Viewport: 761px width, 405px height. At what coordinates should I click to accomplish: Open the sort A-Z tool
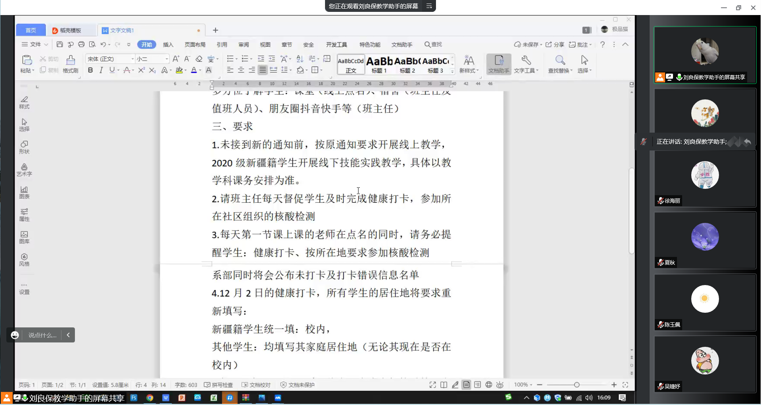(300, 59)
